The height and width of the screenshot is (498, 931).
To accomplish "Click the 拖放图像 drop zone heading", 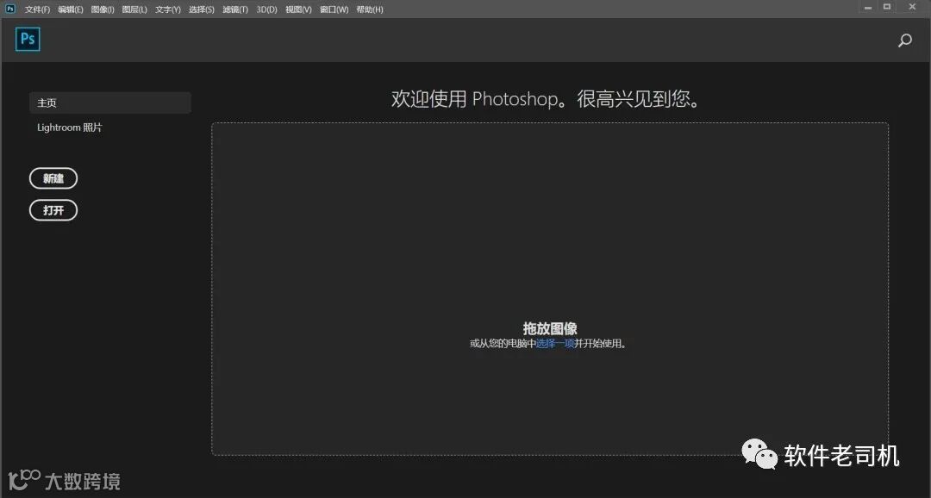I will click(550, 328).
